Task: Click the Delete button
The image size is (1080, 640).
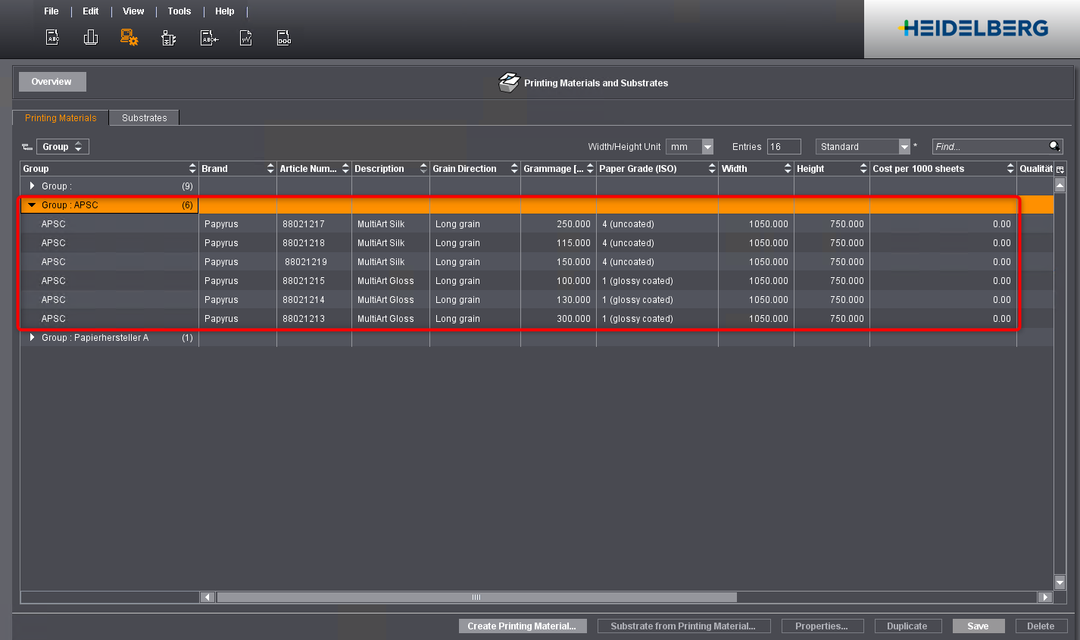Action: click(x=1041, y=626)
